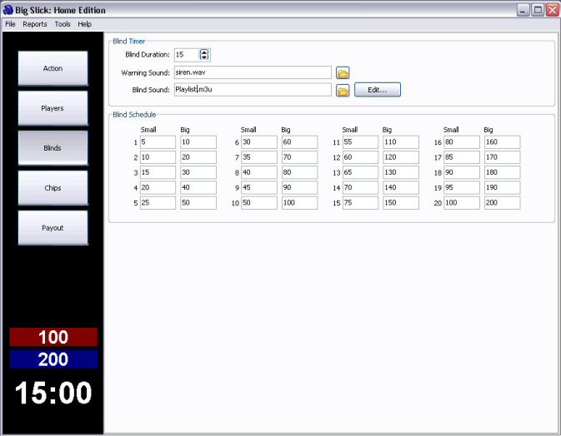Click the 15:00 countdown timer display

tap(53, 392)
